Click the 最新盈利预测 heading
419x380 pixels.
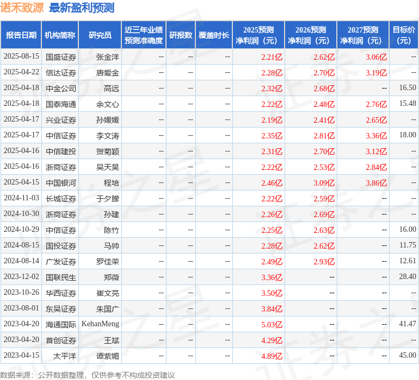coord(82,8)
